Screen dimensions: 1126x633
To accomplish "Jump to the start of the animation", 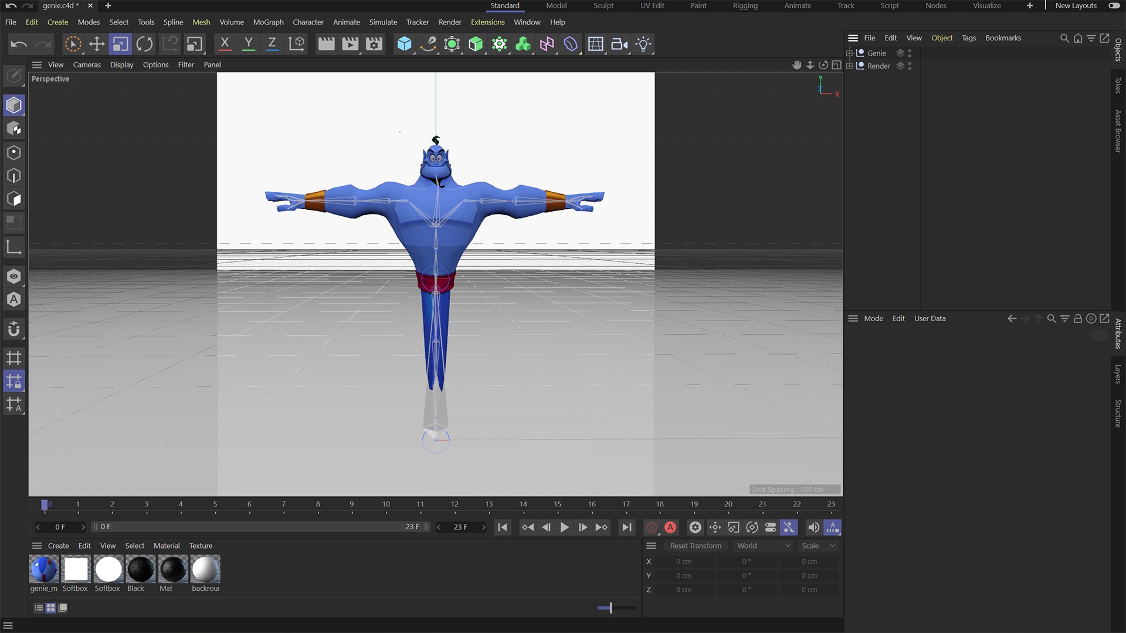I will [x=503, y=527].
